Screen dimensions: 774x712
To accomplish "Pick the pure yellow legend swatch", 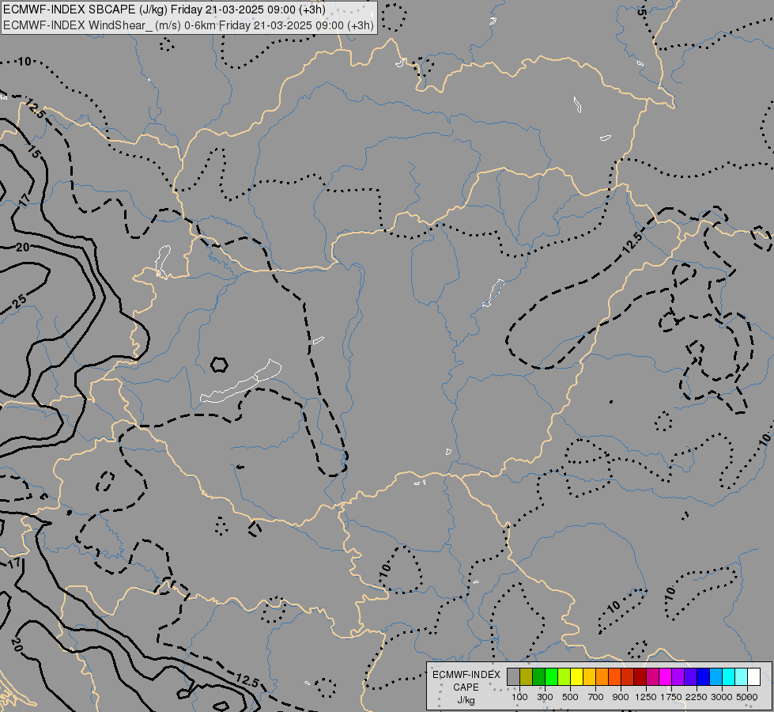I will click(x=577, y=677).
